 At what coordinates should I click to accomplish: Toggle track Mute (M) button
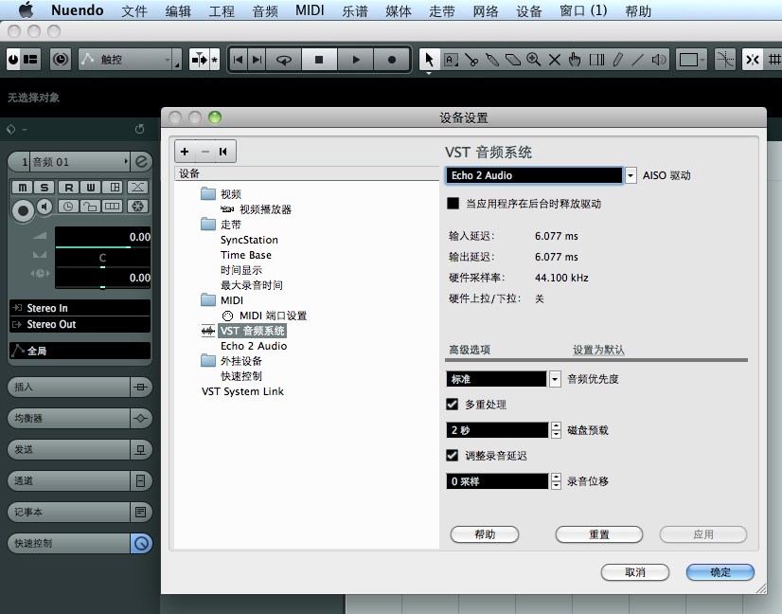23,188
